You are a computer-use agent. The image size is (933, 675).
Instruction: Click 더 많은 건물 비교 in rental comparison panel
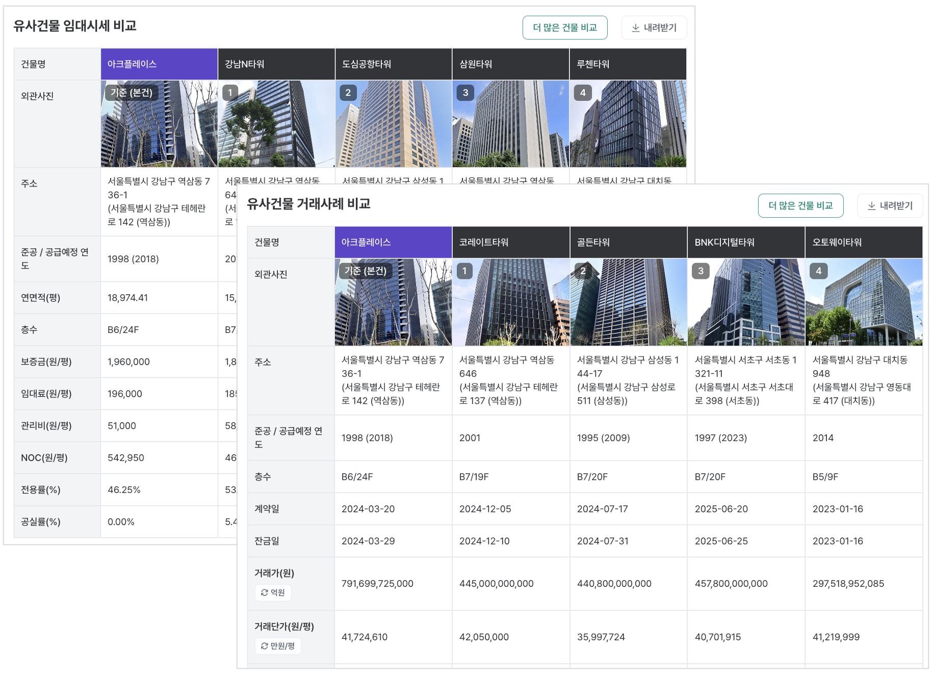(x=564, y=28)
